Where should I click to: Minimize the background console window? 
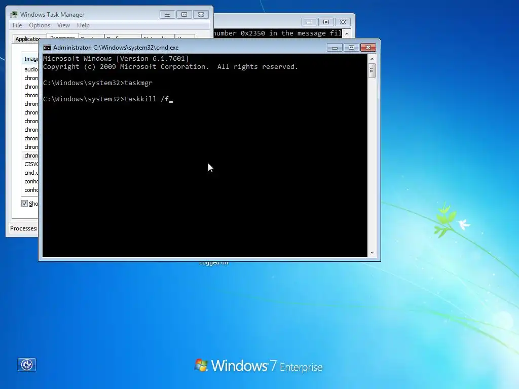tap(310, 22)
